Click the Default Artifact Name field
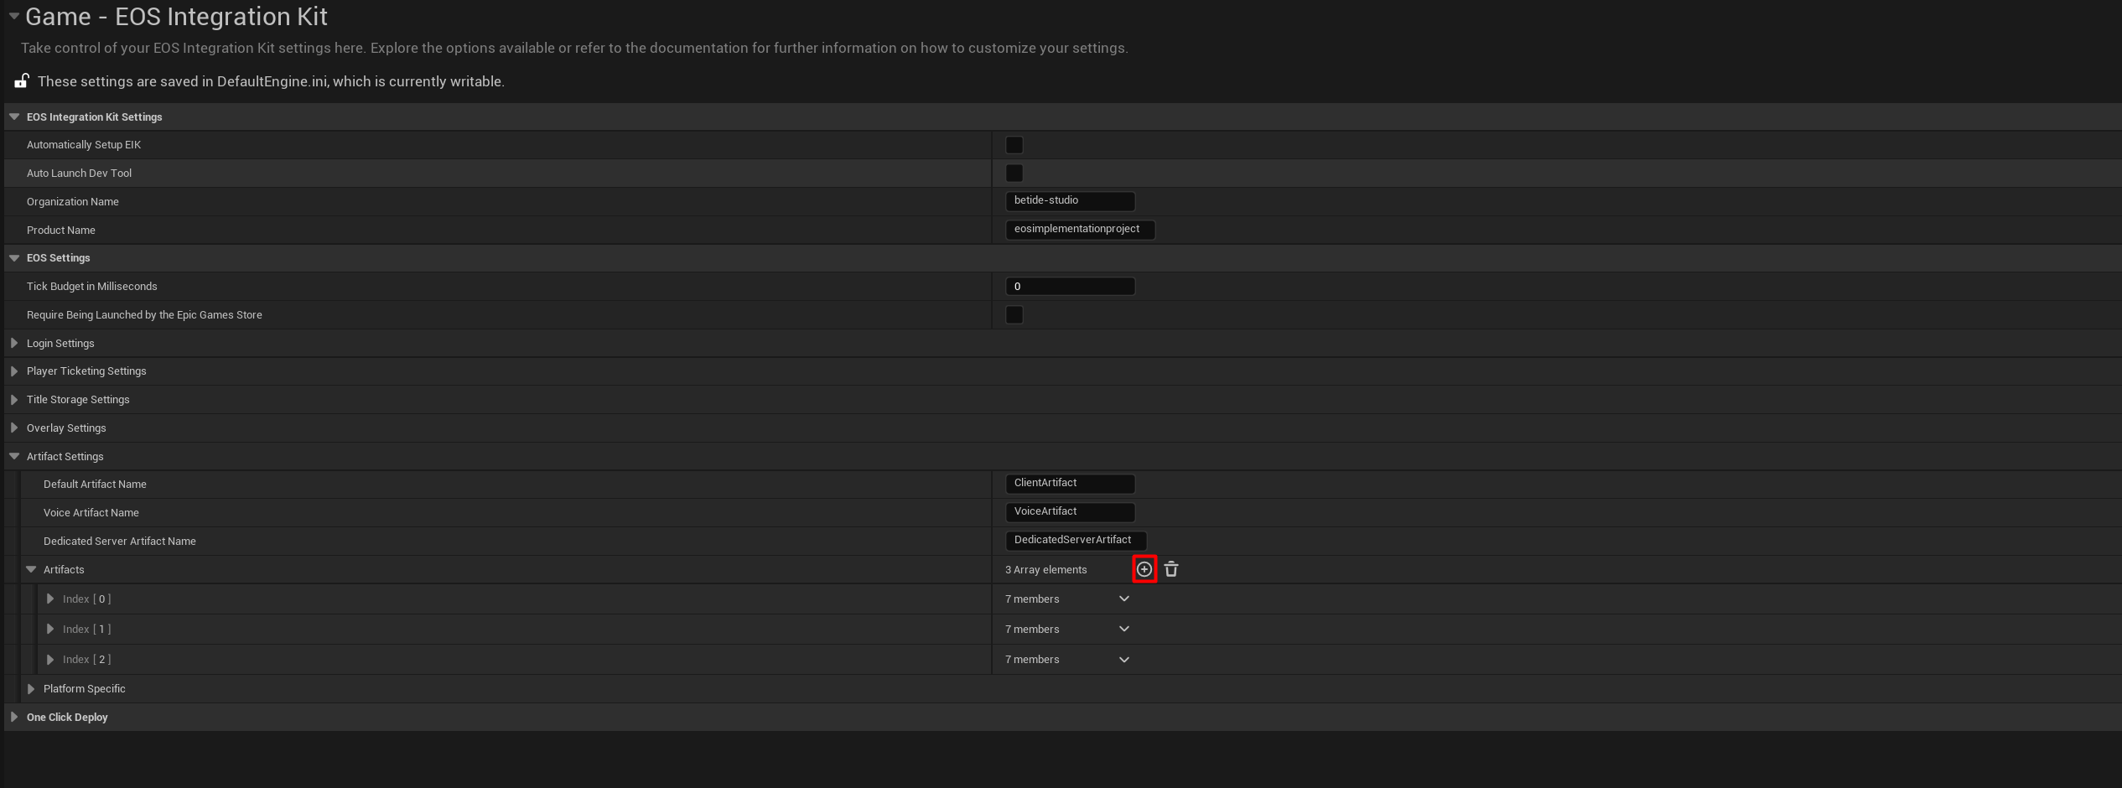The width and height of the screenshot is (2122, 788). click(x=1069, y=484)
